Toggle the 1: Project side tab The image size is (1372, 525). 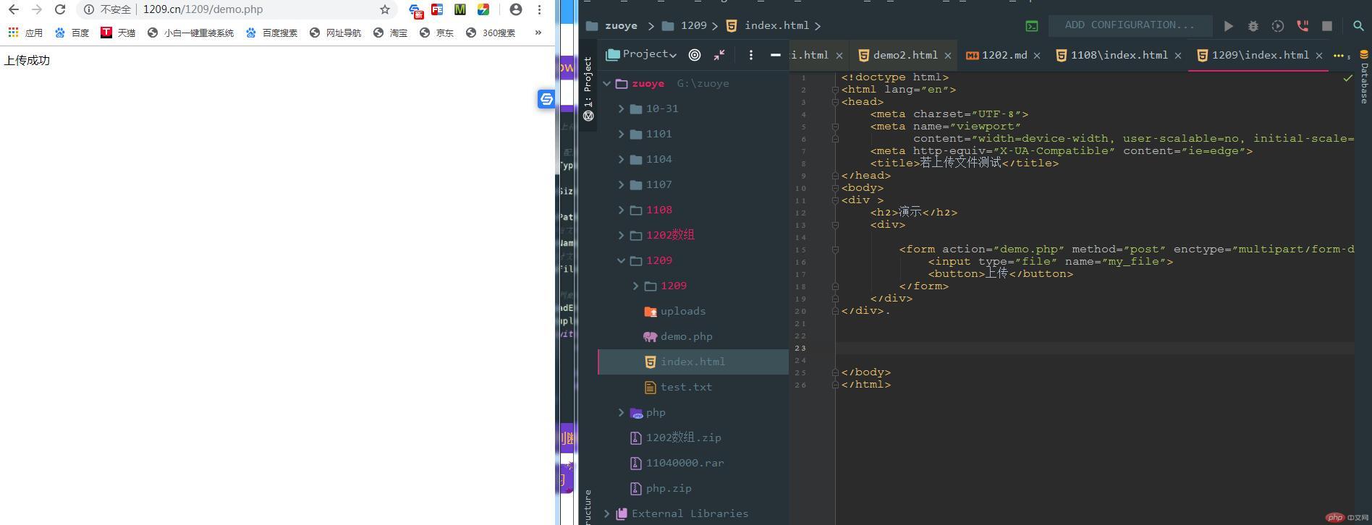pos(588,88)
